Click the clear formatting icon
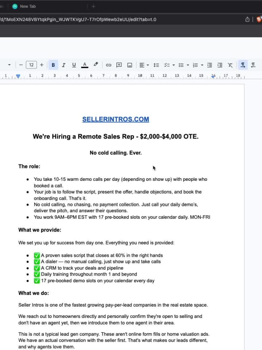Image resolution: width=262 pixels, height=350 pixels. (230, 65)
